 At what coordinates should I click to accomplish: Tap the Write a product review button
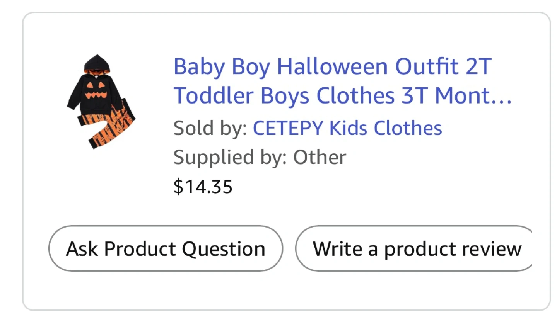[416, 248]
